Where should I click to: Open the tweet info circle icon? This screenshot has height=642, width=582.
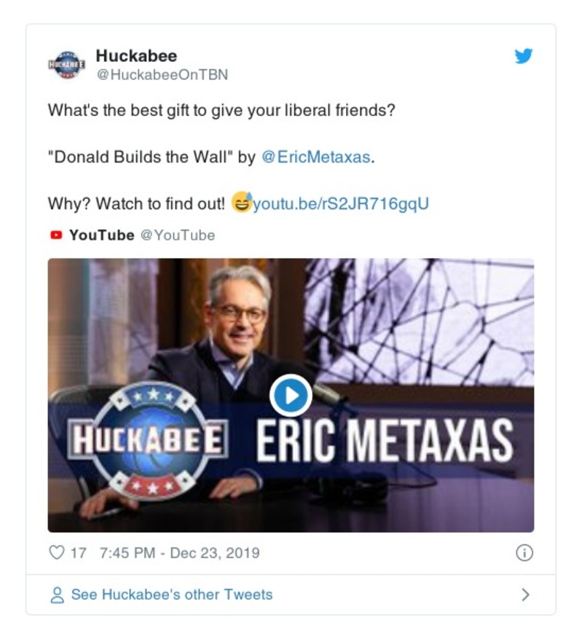[x=524, y=553]
